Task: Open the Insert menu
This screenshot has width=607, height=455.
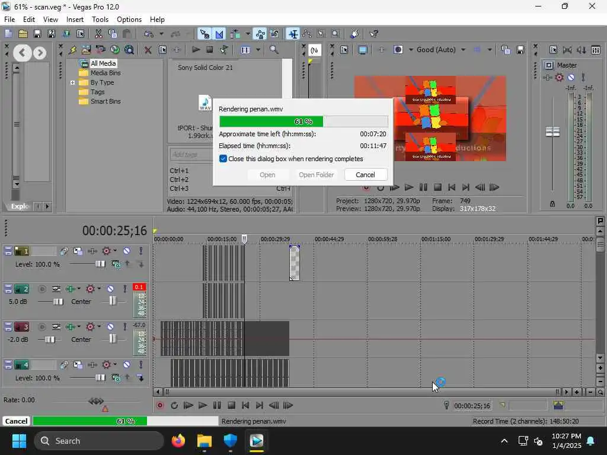Action: coord(75,20)
